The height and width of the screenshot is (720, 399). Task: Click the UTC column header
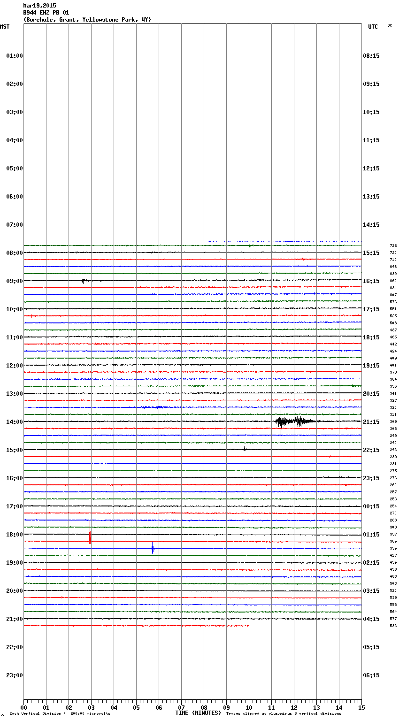pos(373,27)
